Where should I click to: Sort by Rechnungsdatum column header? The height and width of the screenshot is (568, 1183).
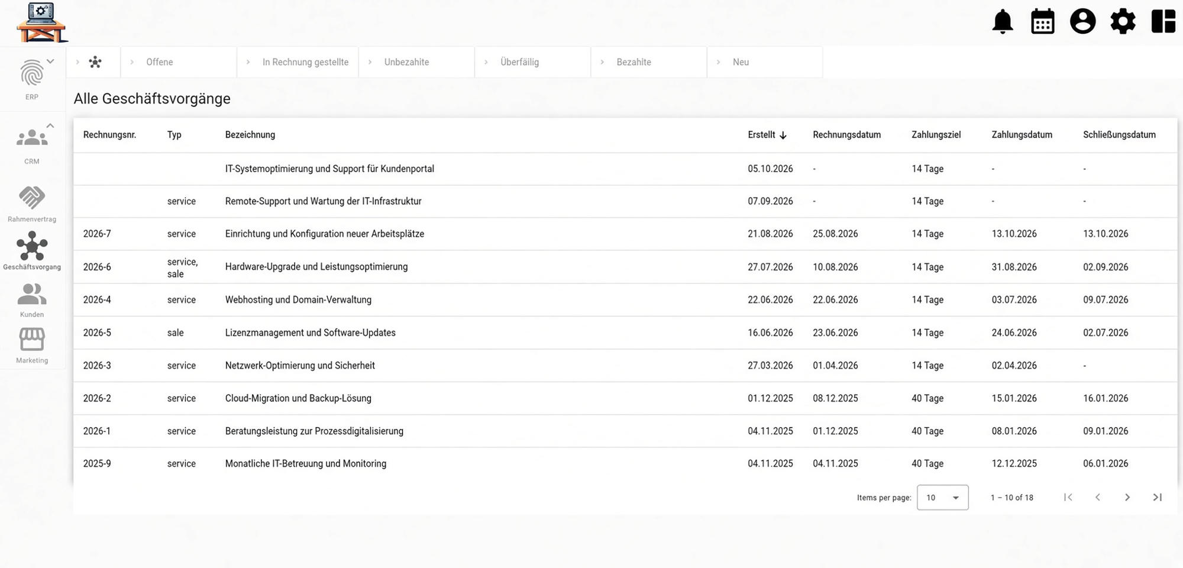tap(846, 135)
